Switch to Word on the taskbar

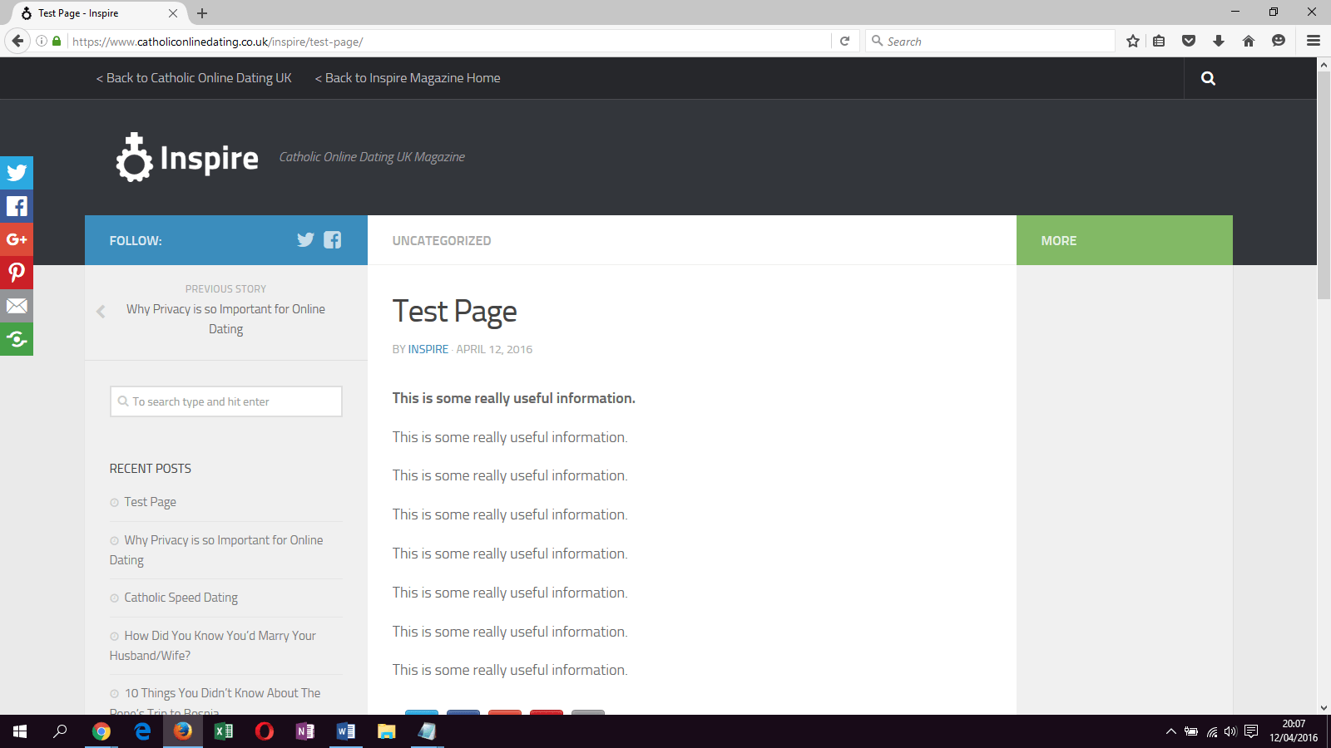click(346, 731)
